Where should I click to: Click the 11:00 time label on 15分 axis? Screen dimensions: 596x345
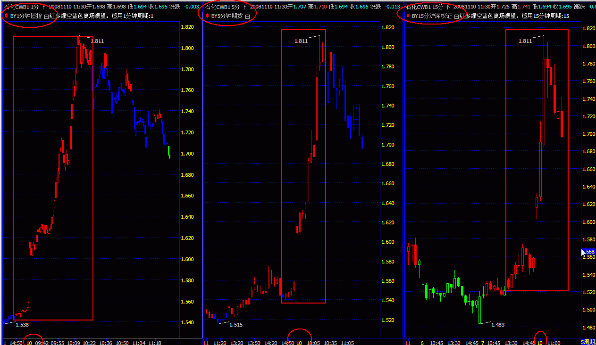coord(554,343)
